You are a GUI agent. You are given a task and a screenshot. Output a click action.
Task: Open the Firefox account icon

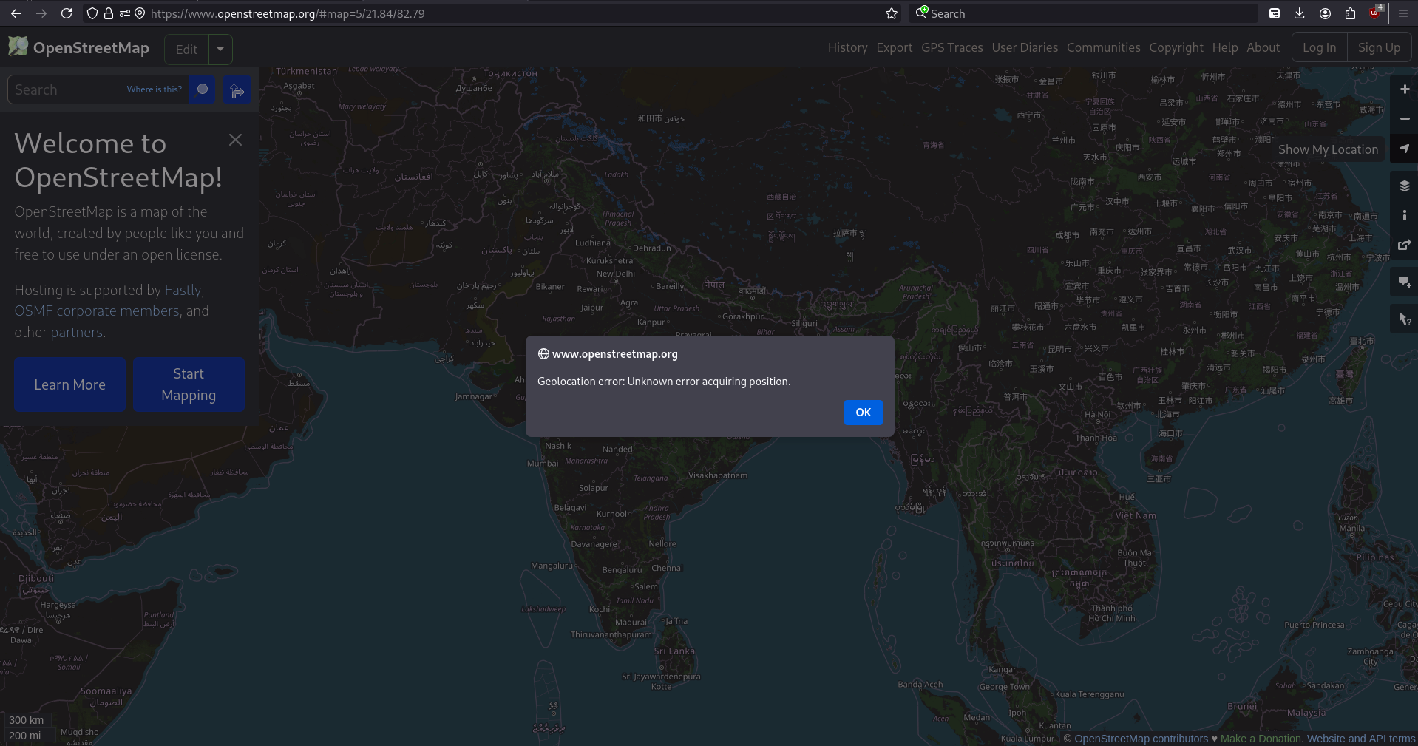(1325, 13)
